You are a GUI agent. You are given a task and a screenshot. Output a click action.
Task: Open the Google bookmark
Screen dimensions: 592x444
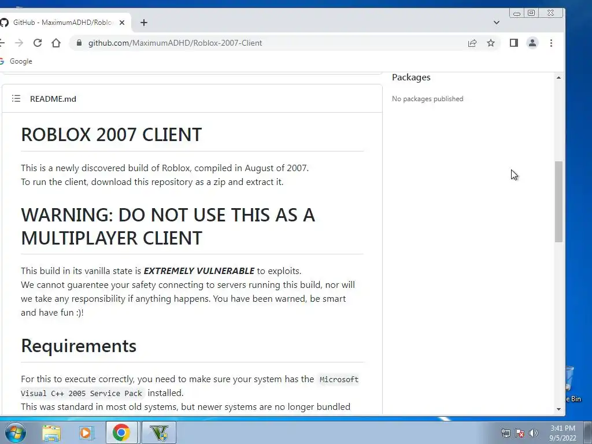tap(16, 61)
